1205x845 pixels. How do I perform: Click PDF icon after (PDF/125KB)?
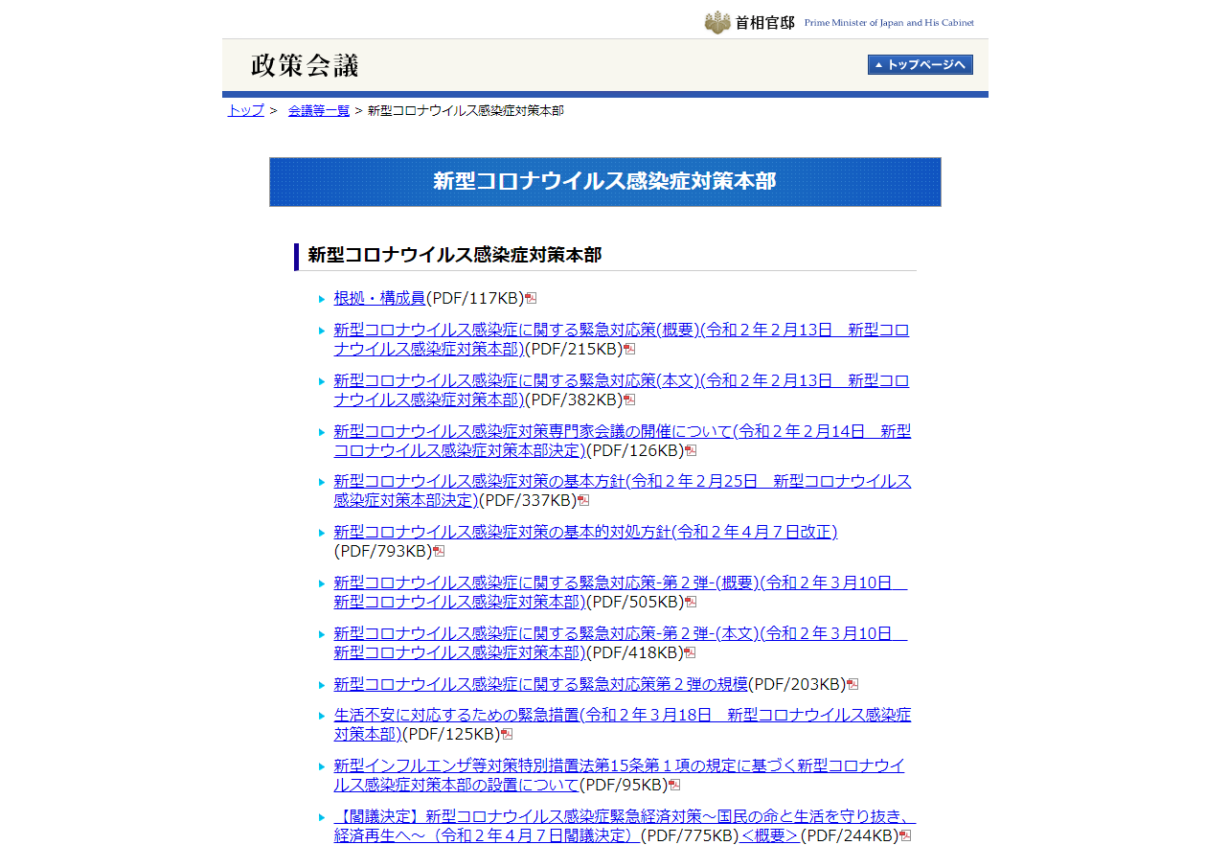[507, 734]
